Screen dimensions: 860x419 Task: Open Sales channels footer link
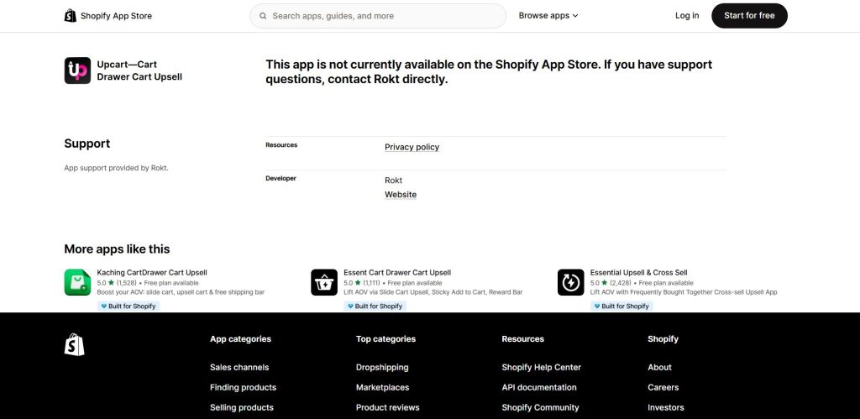pos(239,367)
